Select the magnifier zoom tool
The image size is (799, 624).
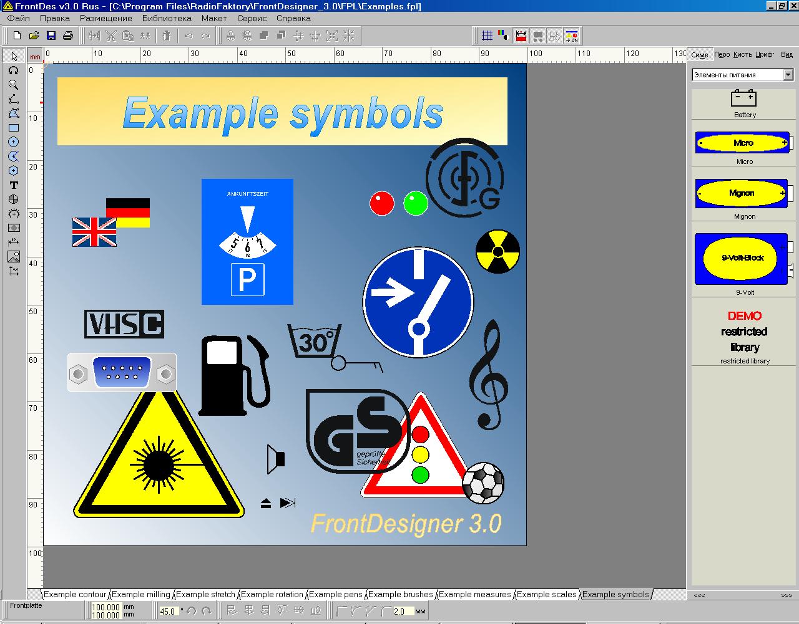tap(13, 85)
